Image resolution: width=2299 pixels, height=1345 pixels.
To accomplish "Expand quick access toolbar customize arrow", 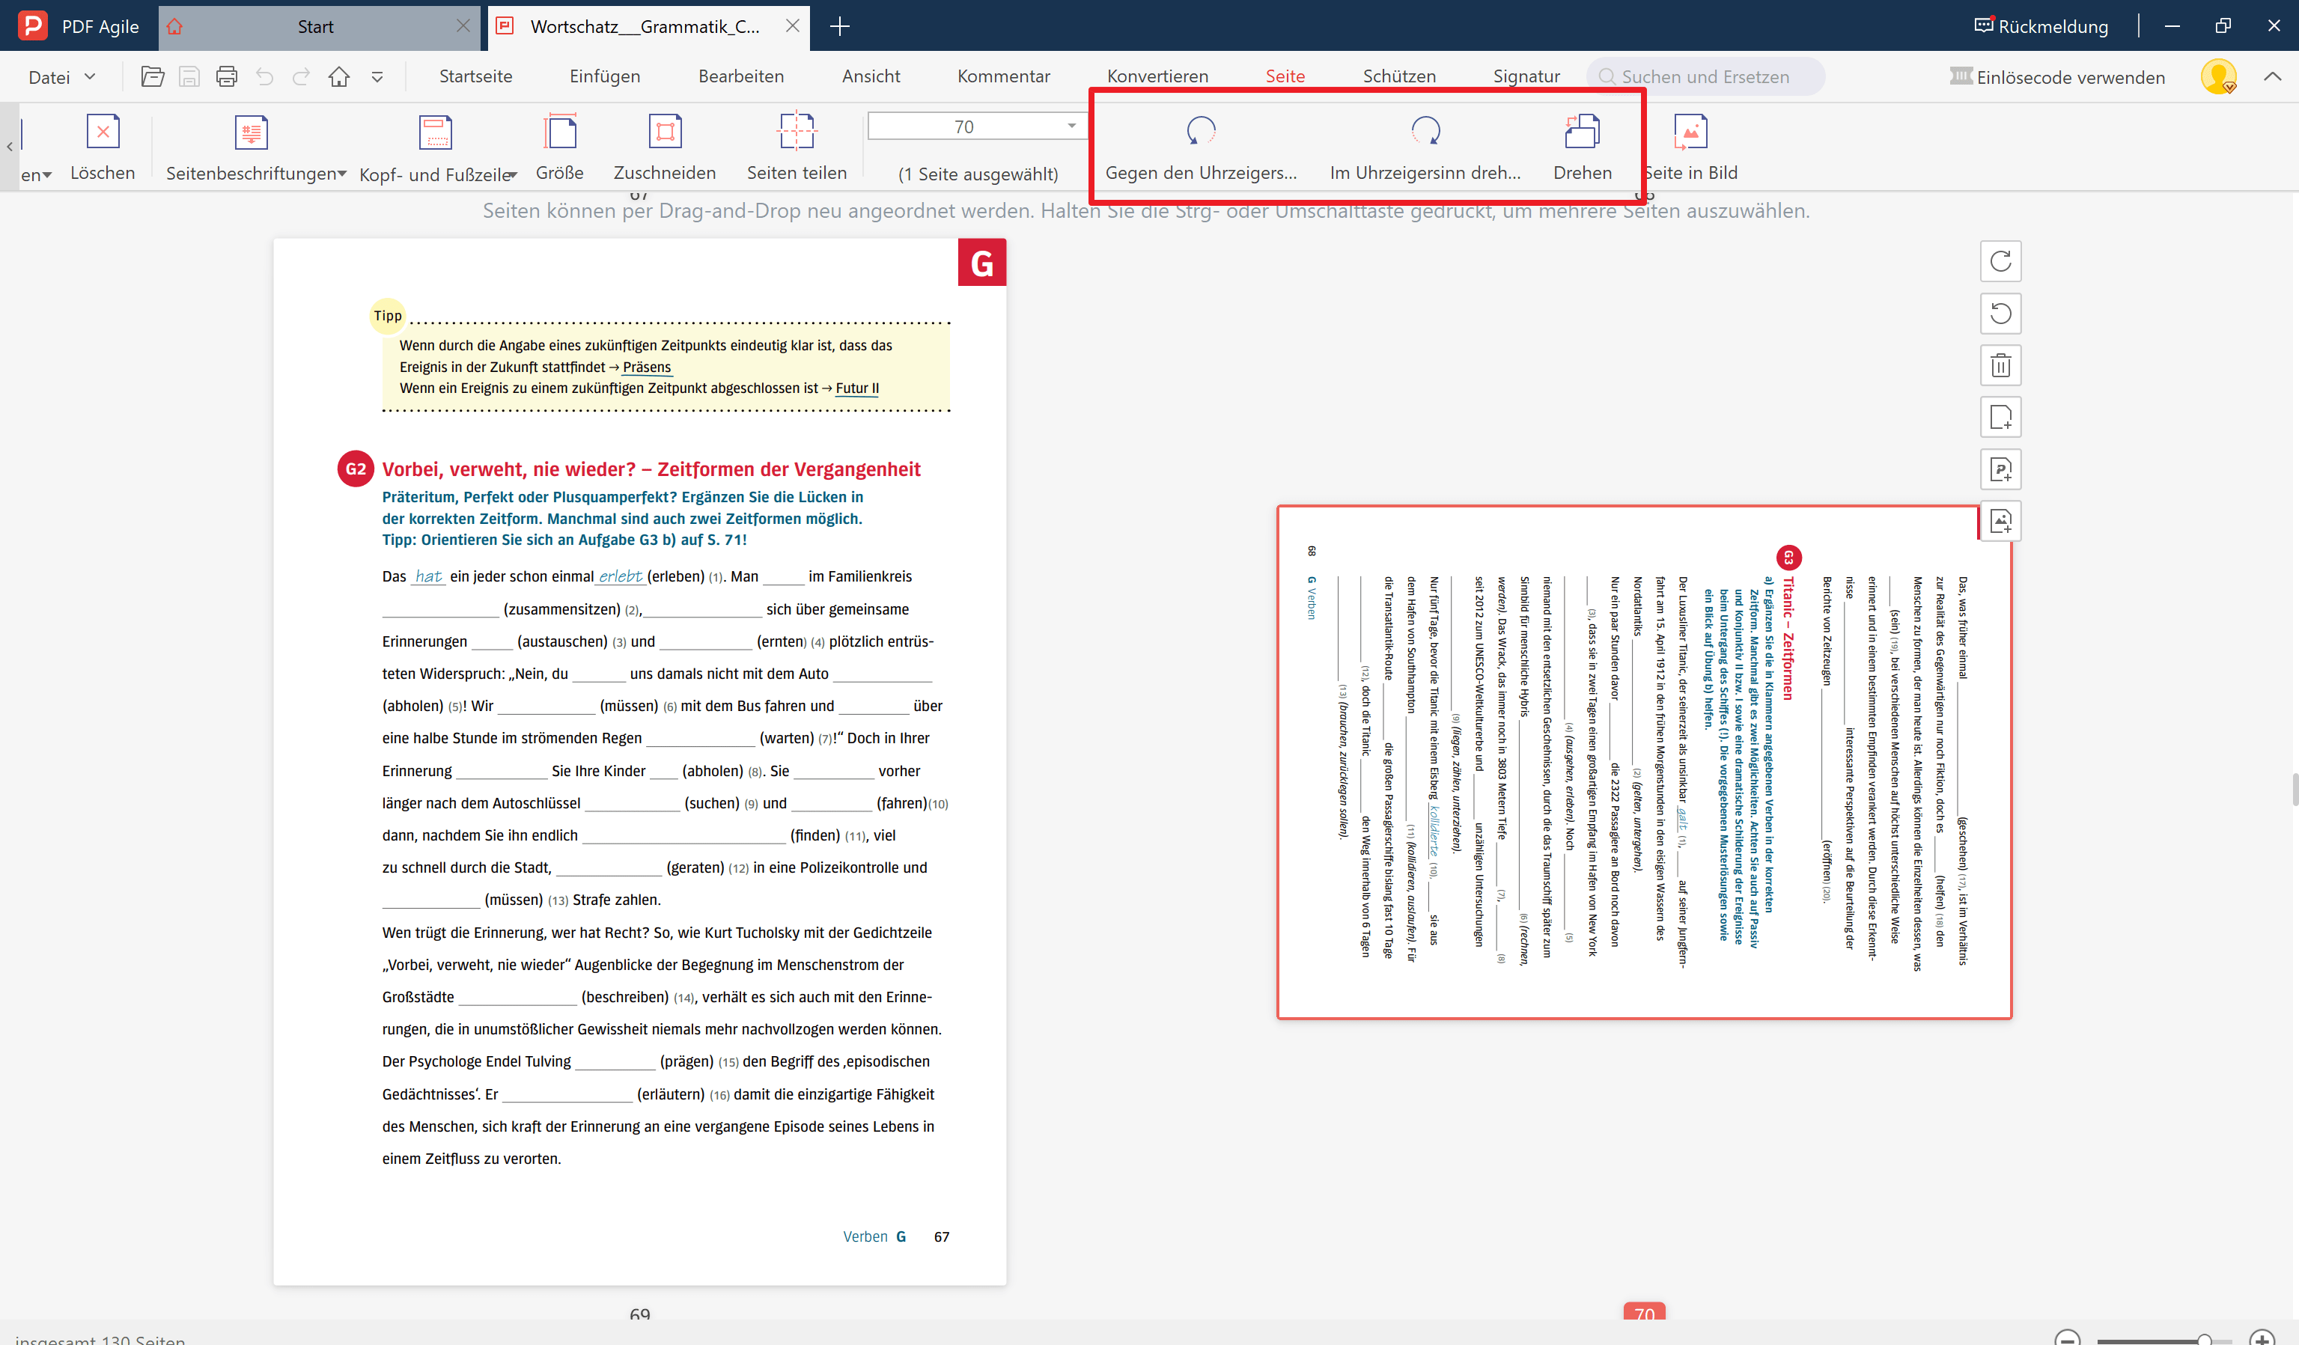I will click(x=378, y=78).
